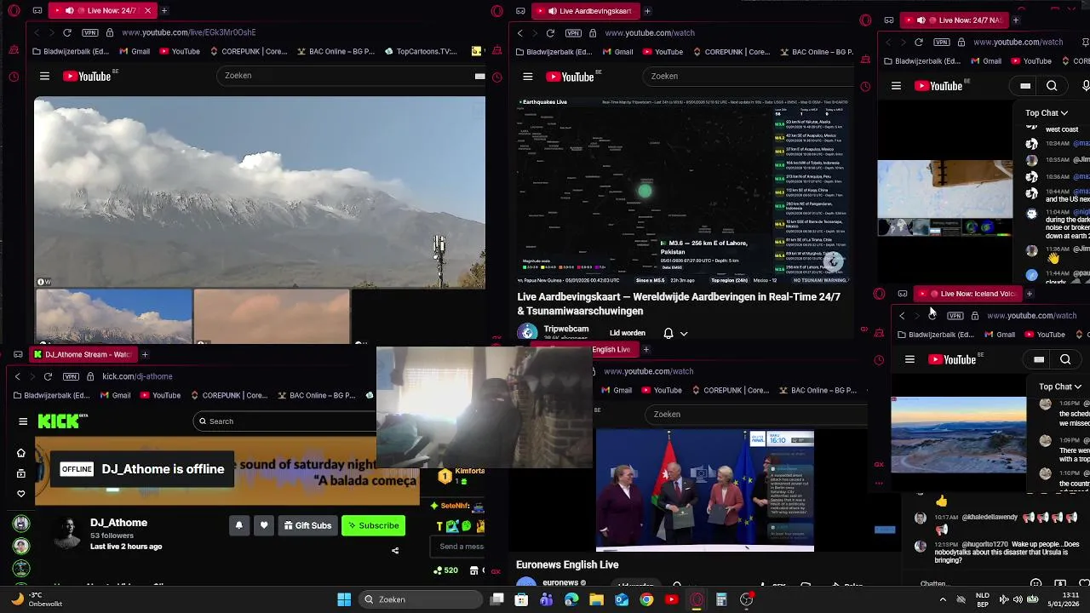Select second volcano camera thumbnail

point(272,316)
